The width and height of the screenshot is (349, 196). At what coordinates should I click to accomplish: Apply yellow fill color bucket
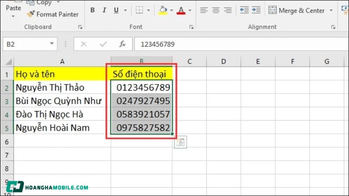[163, 10]
